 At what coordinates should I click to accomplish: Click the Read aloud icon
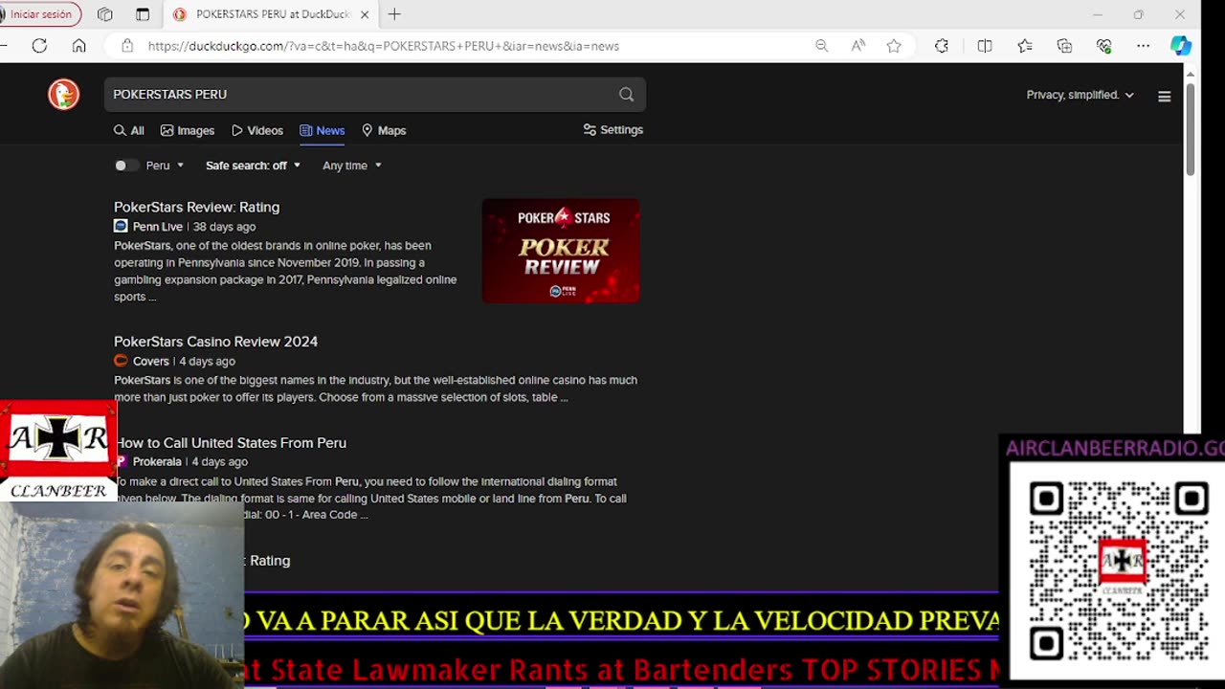coord(858,45)
